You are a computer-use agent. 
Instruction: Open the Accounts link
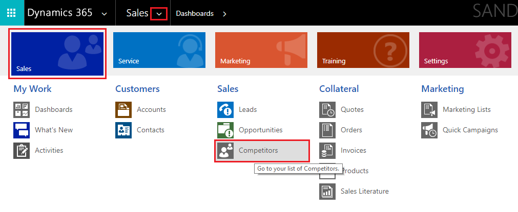click(151, 110)
